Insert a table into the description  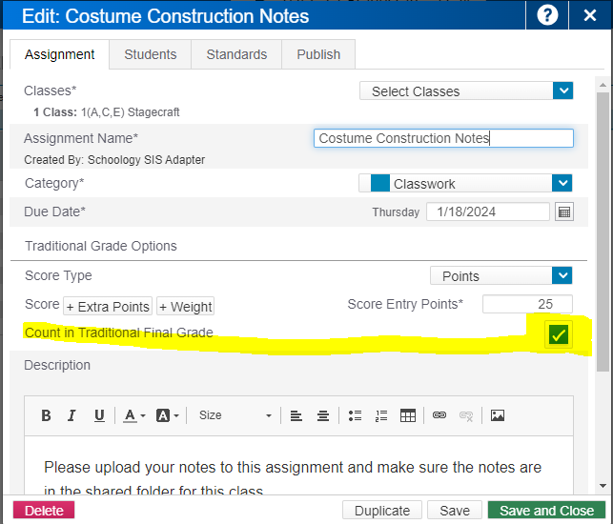click(x=408, y=415)
